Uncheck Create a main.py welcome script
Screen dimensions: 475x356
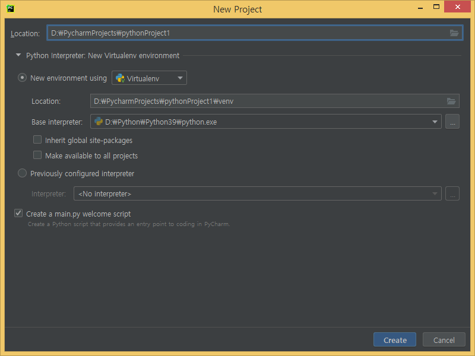18,213
